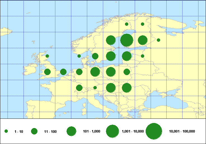
Task: Click the large circle over western Ukraine
Action: click(x=127, y=88)
